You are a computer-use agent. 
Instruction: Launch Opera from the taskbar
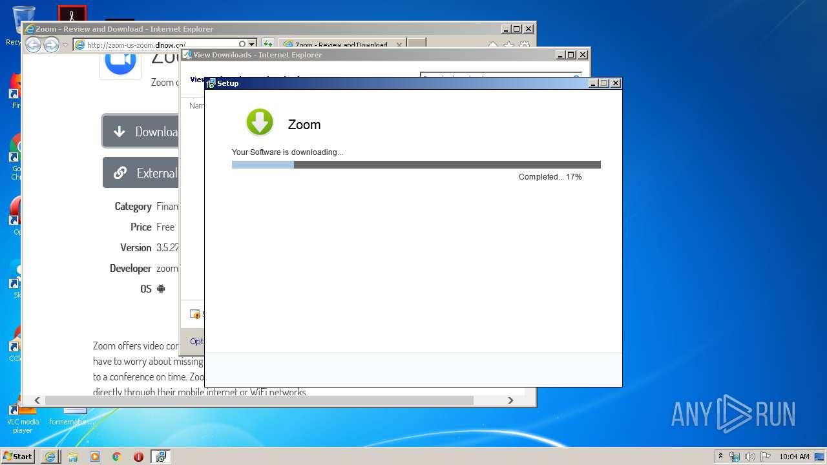pyautogui.click(x=138, y=457)
